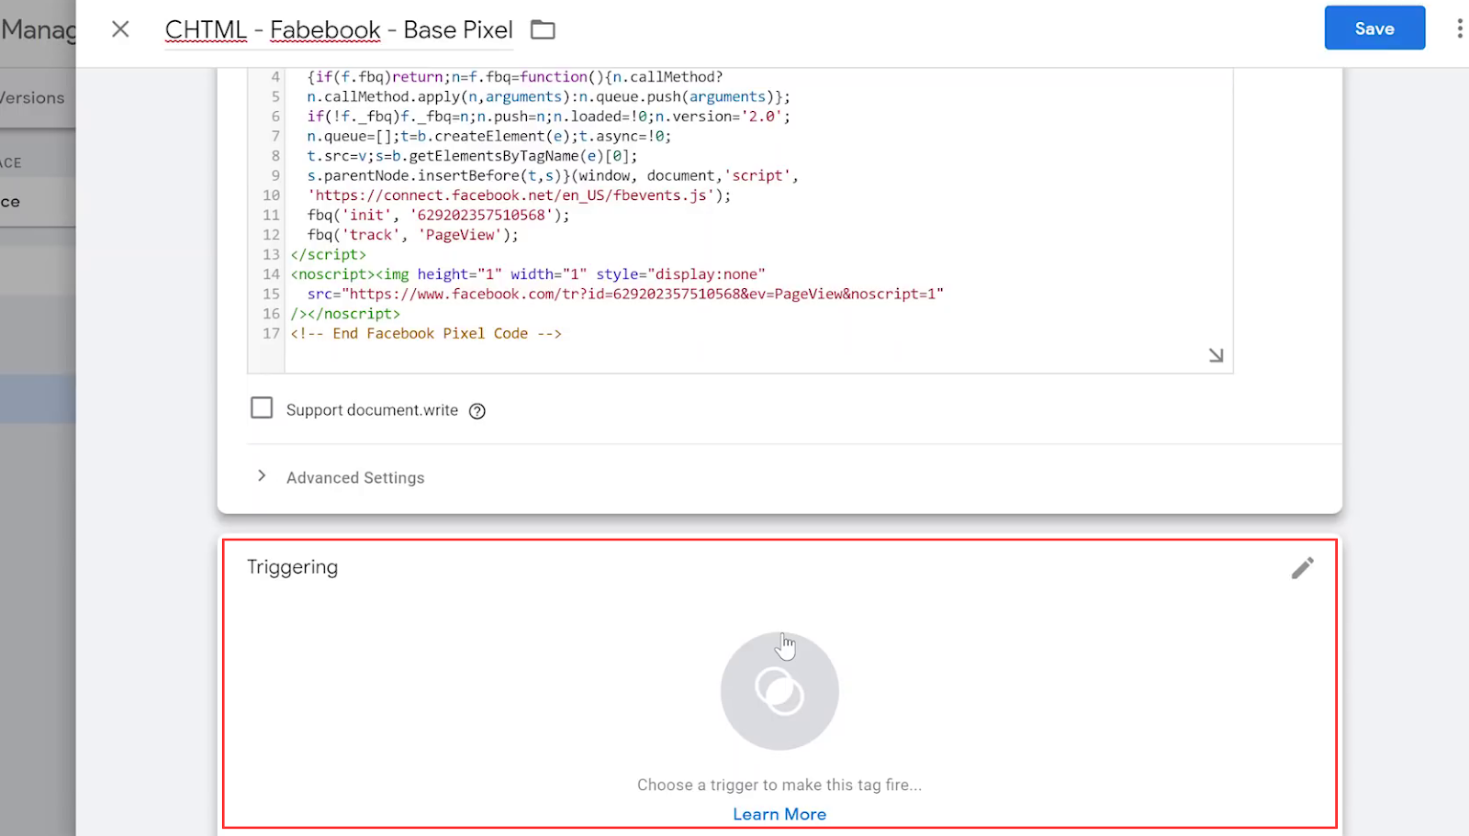Click the Save button
The height and width of the screenshot is (836, 1469).
click(1374, 28)
